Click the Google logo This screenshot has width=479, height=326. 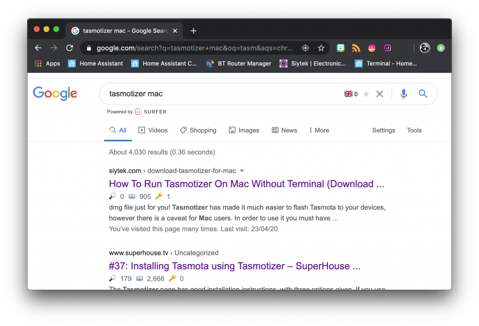point(55,94)
